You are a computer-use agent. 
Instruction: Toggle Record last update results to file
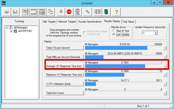tap(85, 32)
